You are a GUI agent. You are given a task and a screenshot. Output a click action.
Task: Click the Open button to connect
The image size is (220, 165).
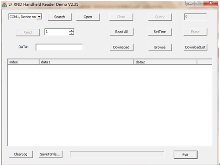point(88,17)
